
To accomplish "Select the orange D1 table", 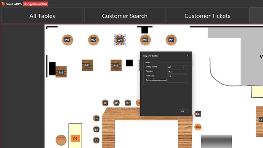I will click(x=75, y=138).
